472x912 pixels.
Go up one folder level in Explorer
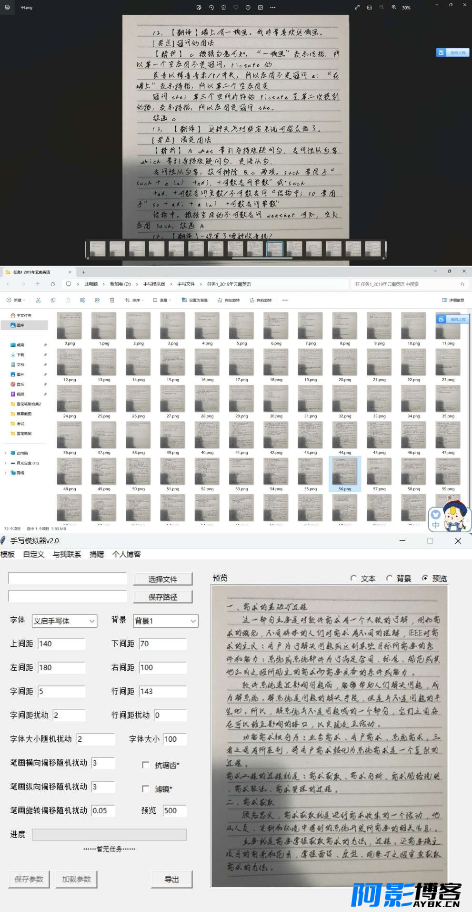tap(38, 284)
